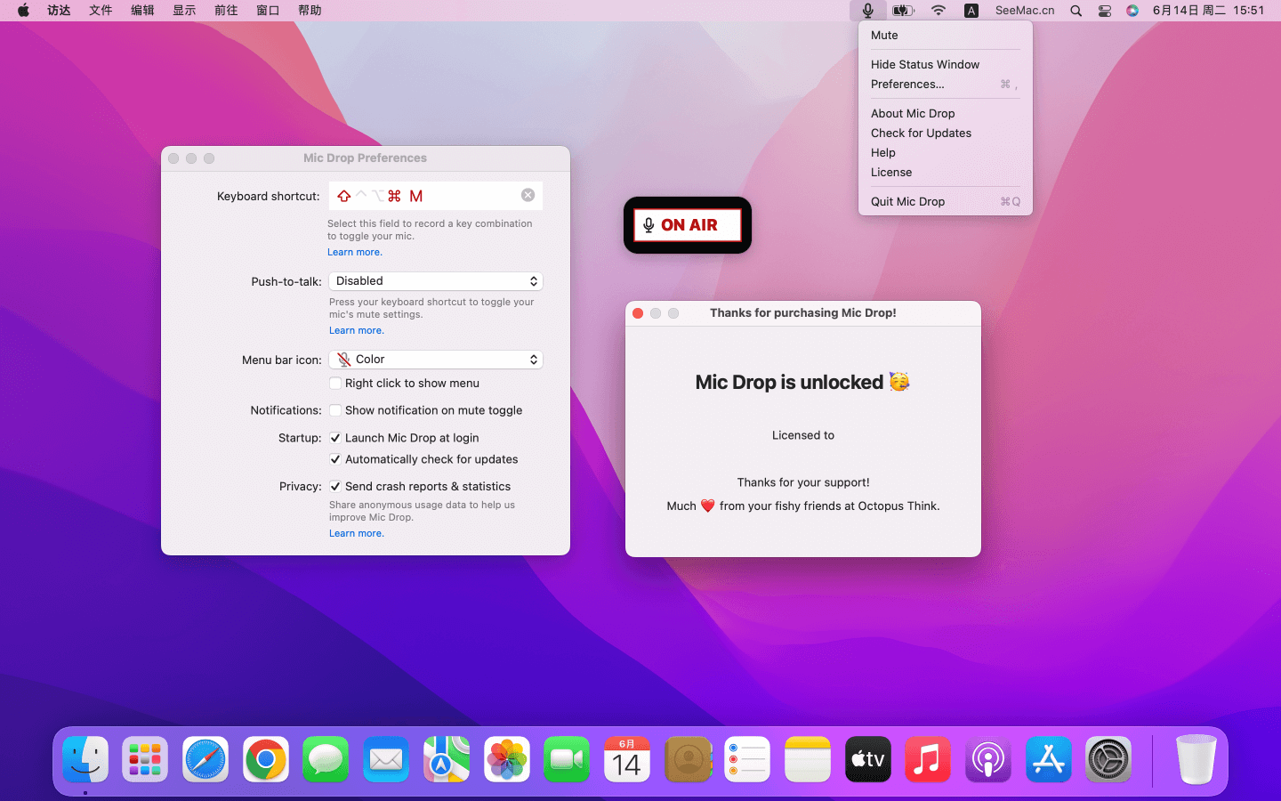The width and height of the screenshot is (1281, 801).
Task: Clear the recorded keyboard shortcut
Action: coord(528,195)
